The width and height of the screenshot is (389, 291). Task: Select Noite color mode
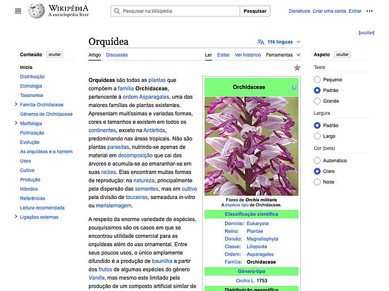coord(317,182)
